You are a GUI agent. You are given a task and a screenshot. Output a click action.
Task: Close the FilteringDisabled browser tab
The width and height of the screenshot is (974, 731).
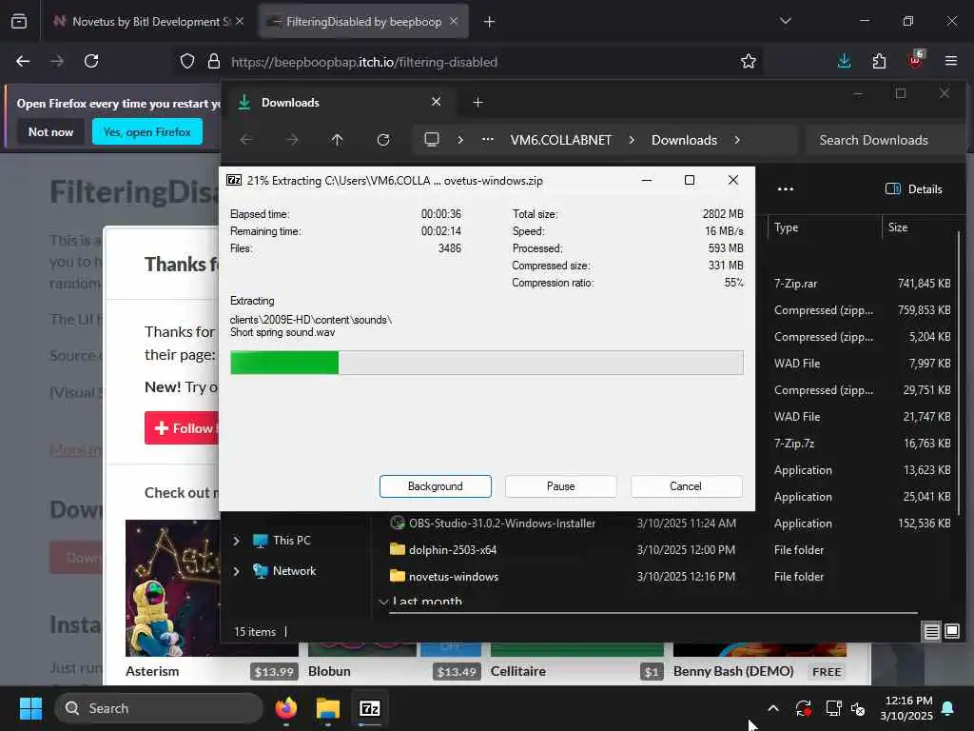coord(454,21)
